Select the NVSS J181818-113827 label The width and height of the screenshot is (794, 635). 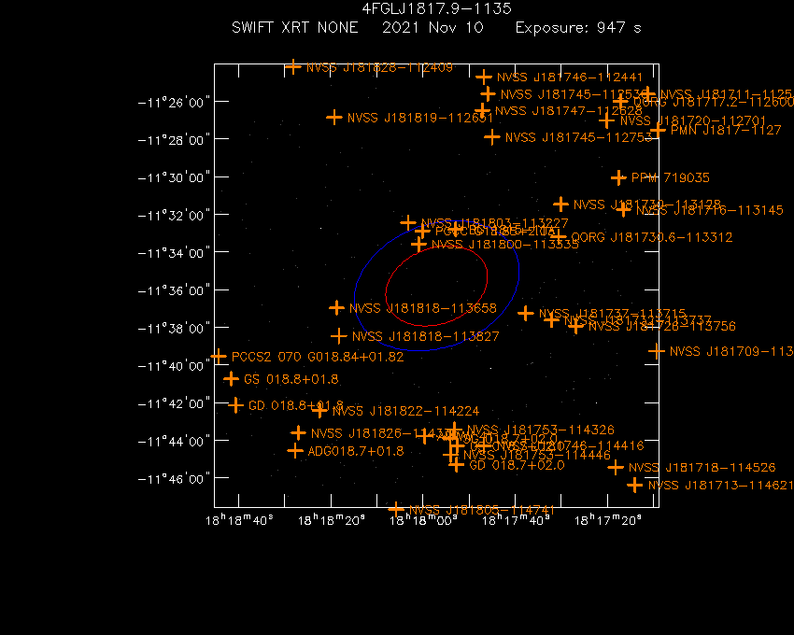pos(425,336)
